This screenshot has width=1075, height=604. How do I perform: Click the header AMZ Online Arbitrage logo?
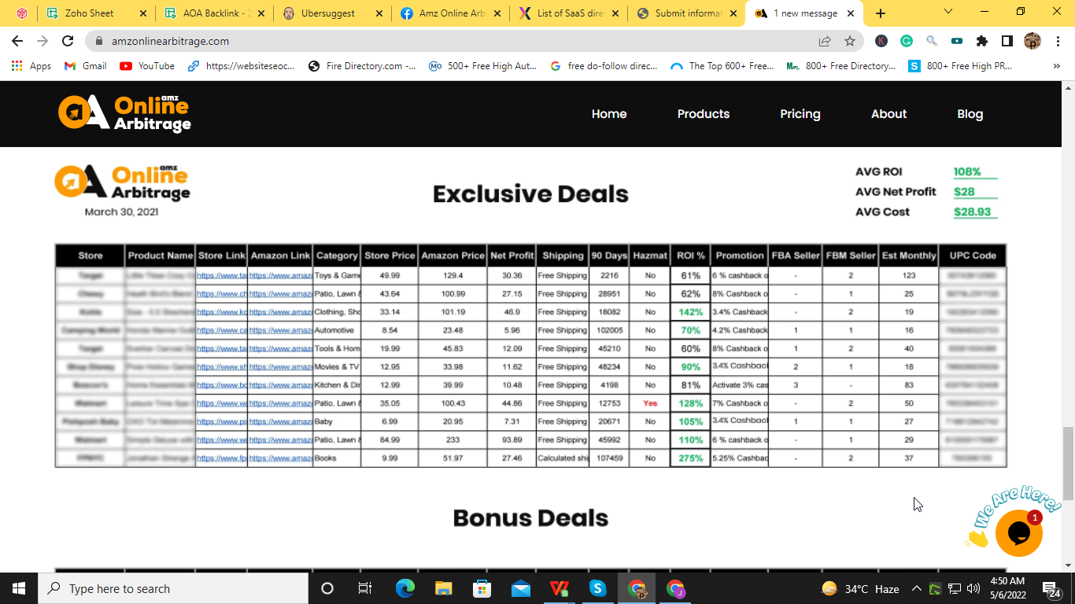point(124,113)
